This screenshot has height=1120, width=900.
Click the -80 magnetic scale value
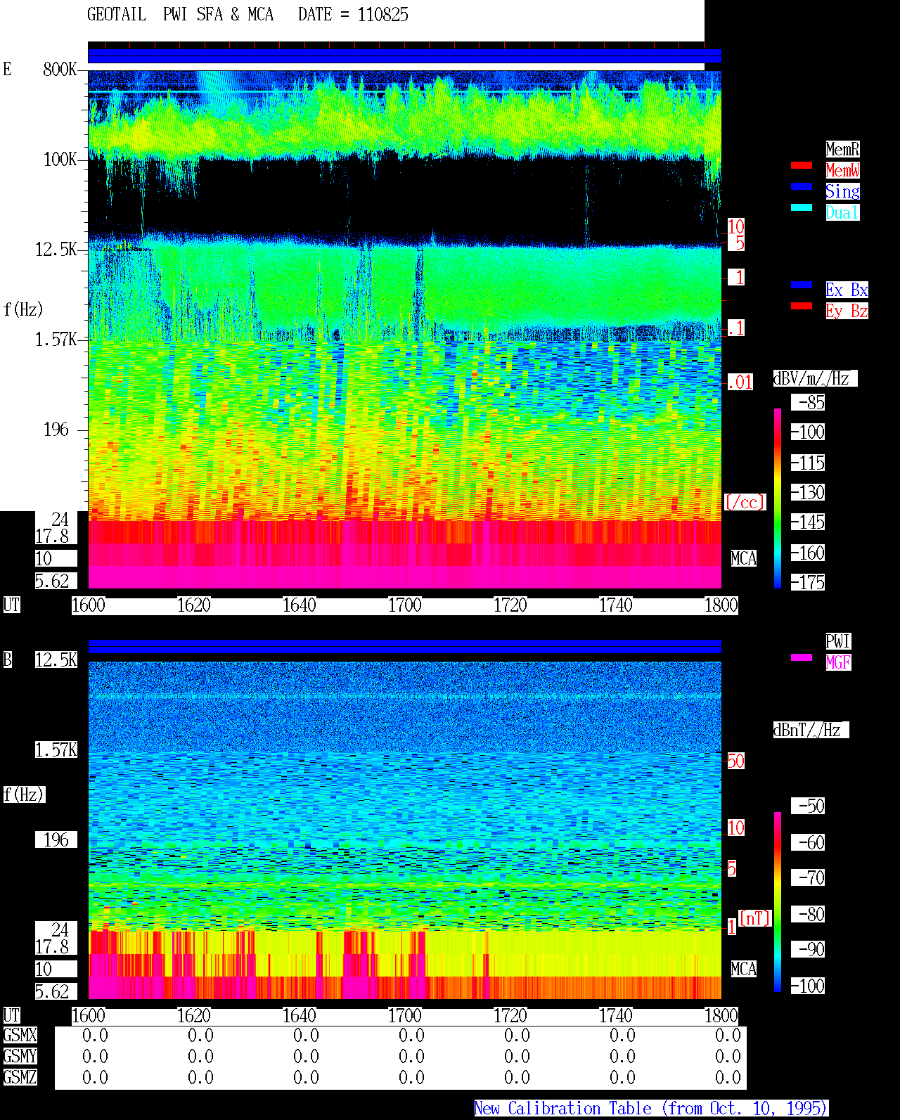coord(809,914)
